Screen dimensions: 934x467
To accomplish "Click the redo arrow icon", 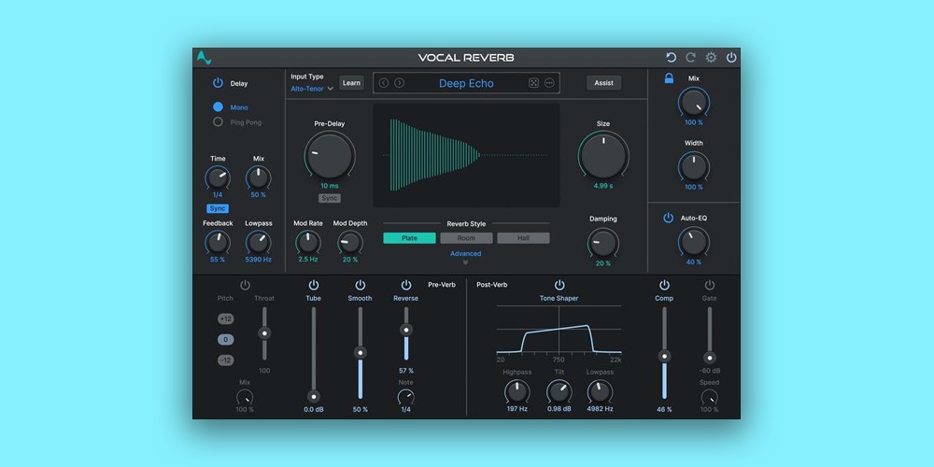I will point(690,58).
